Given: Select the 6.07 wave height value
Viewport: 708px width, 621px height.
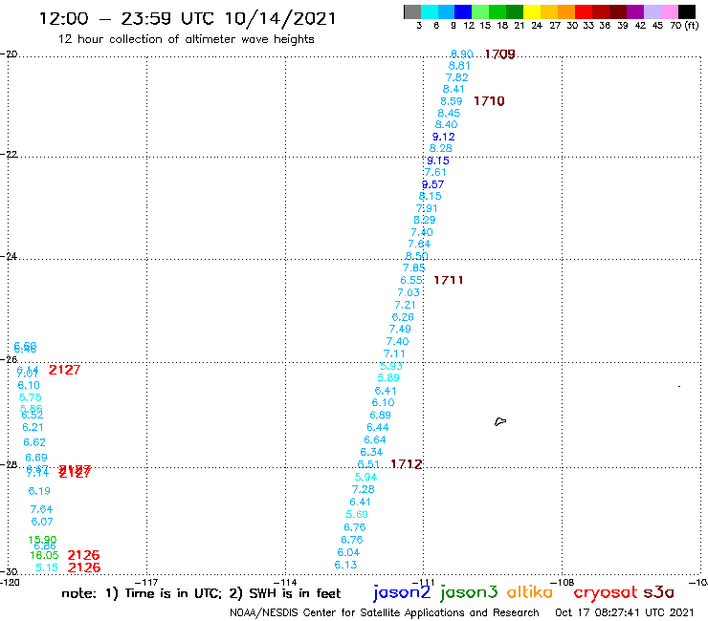Looking at the screenshot, I should 42,522.
